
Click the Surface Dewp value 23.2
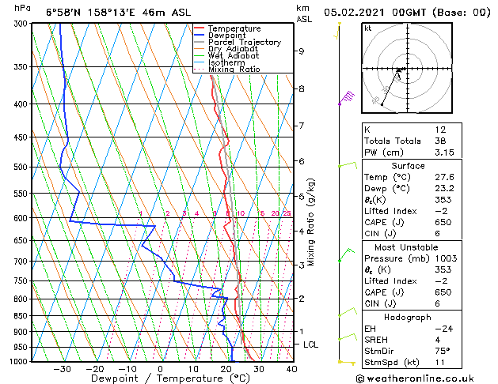[445, 189]
